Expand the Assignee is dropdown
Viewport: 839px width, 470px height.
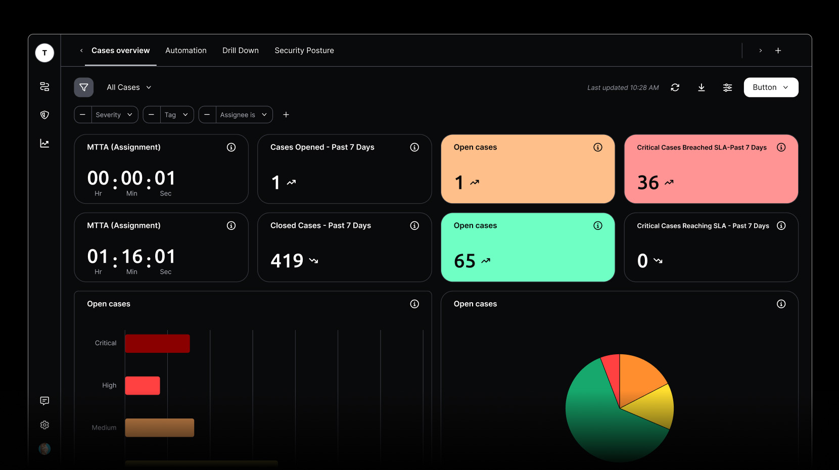244,115
